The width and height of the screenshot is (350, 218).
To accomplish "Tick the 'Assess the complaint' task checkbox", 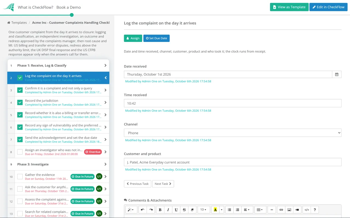I will click(20, 201).
